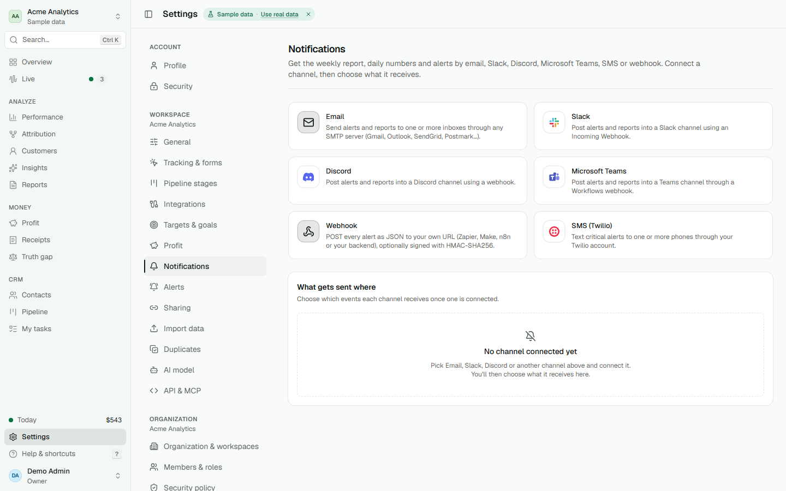Click the Import data upload icon
The image size is (786, 491).
(x=154, y=328)
